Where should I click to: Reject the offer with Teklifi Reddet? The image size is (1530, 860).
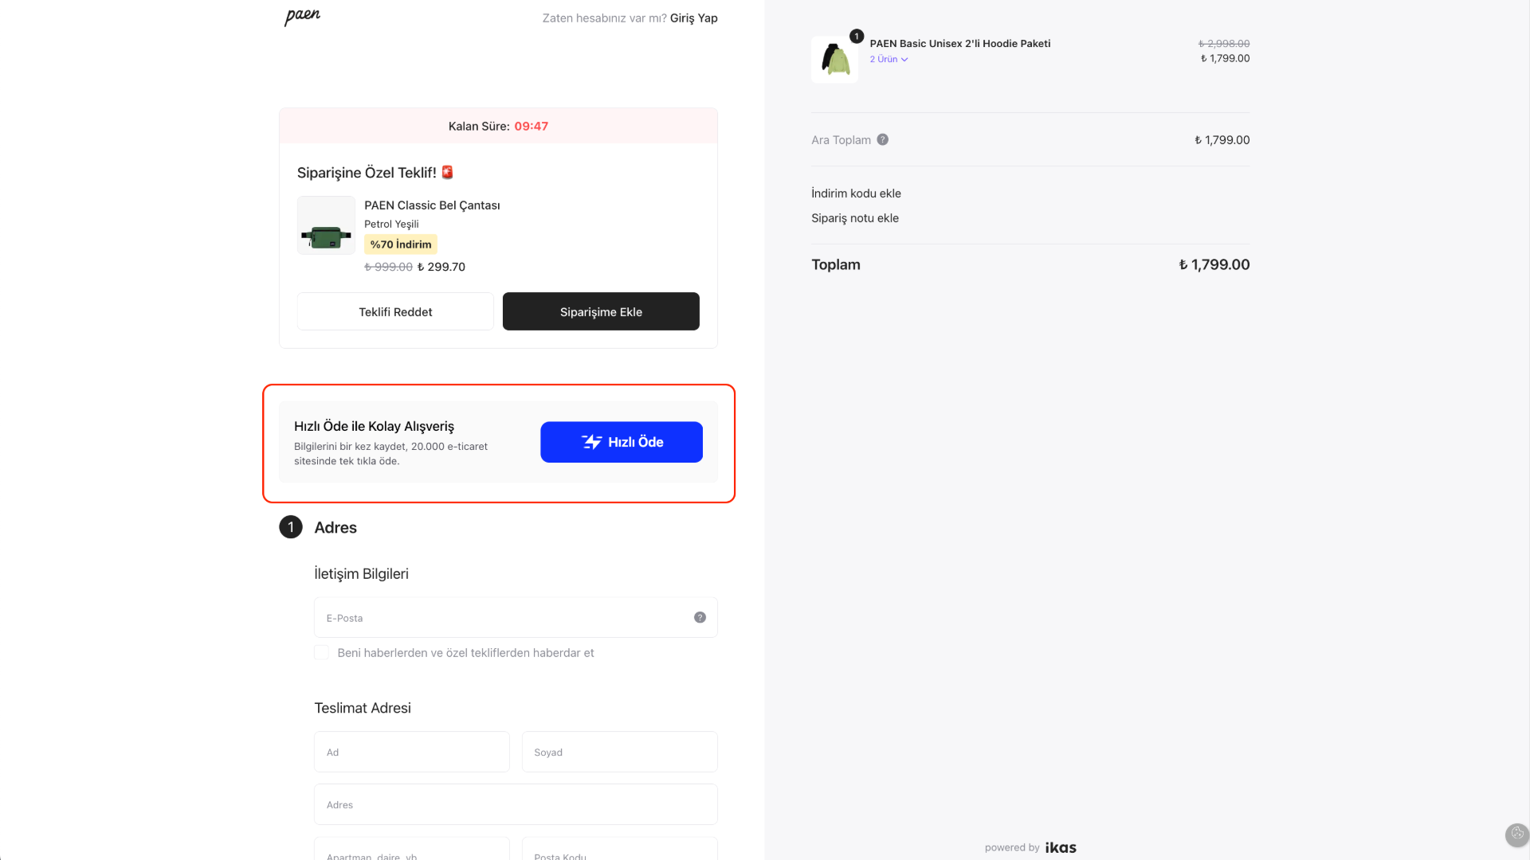tap(395, 311)
